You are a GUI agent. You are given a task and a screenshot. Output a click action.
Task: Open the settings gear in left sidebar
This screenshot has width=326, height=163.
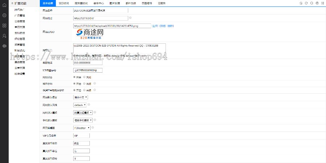tap(4, 16)
